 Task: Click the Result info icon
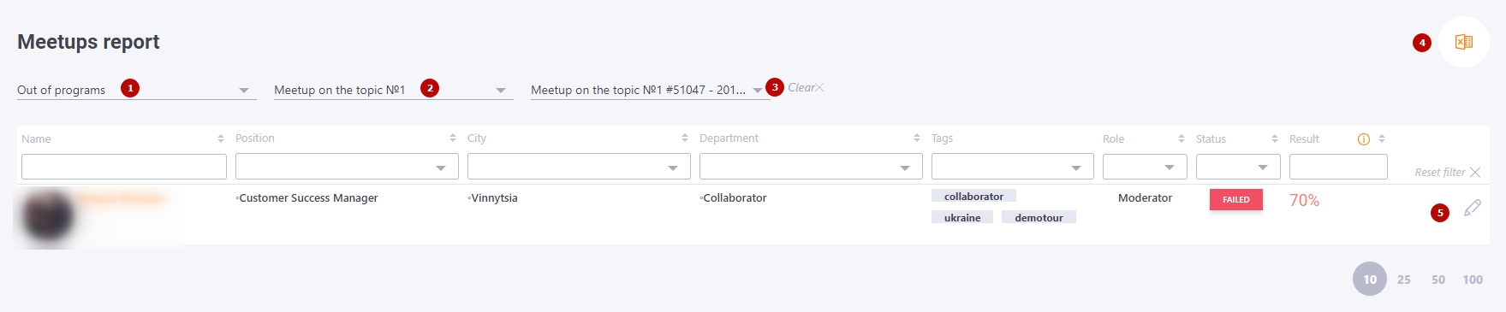1364,139
